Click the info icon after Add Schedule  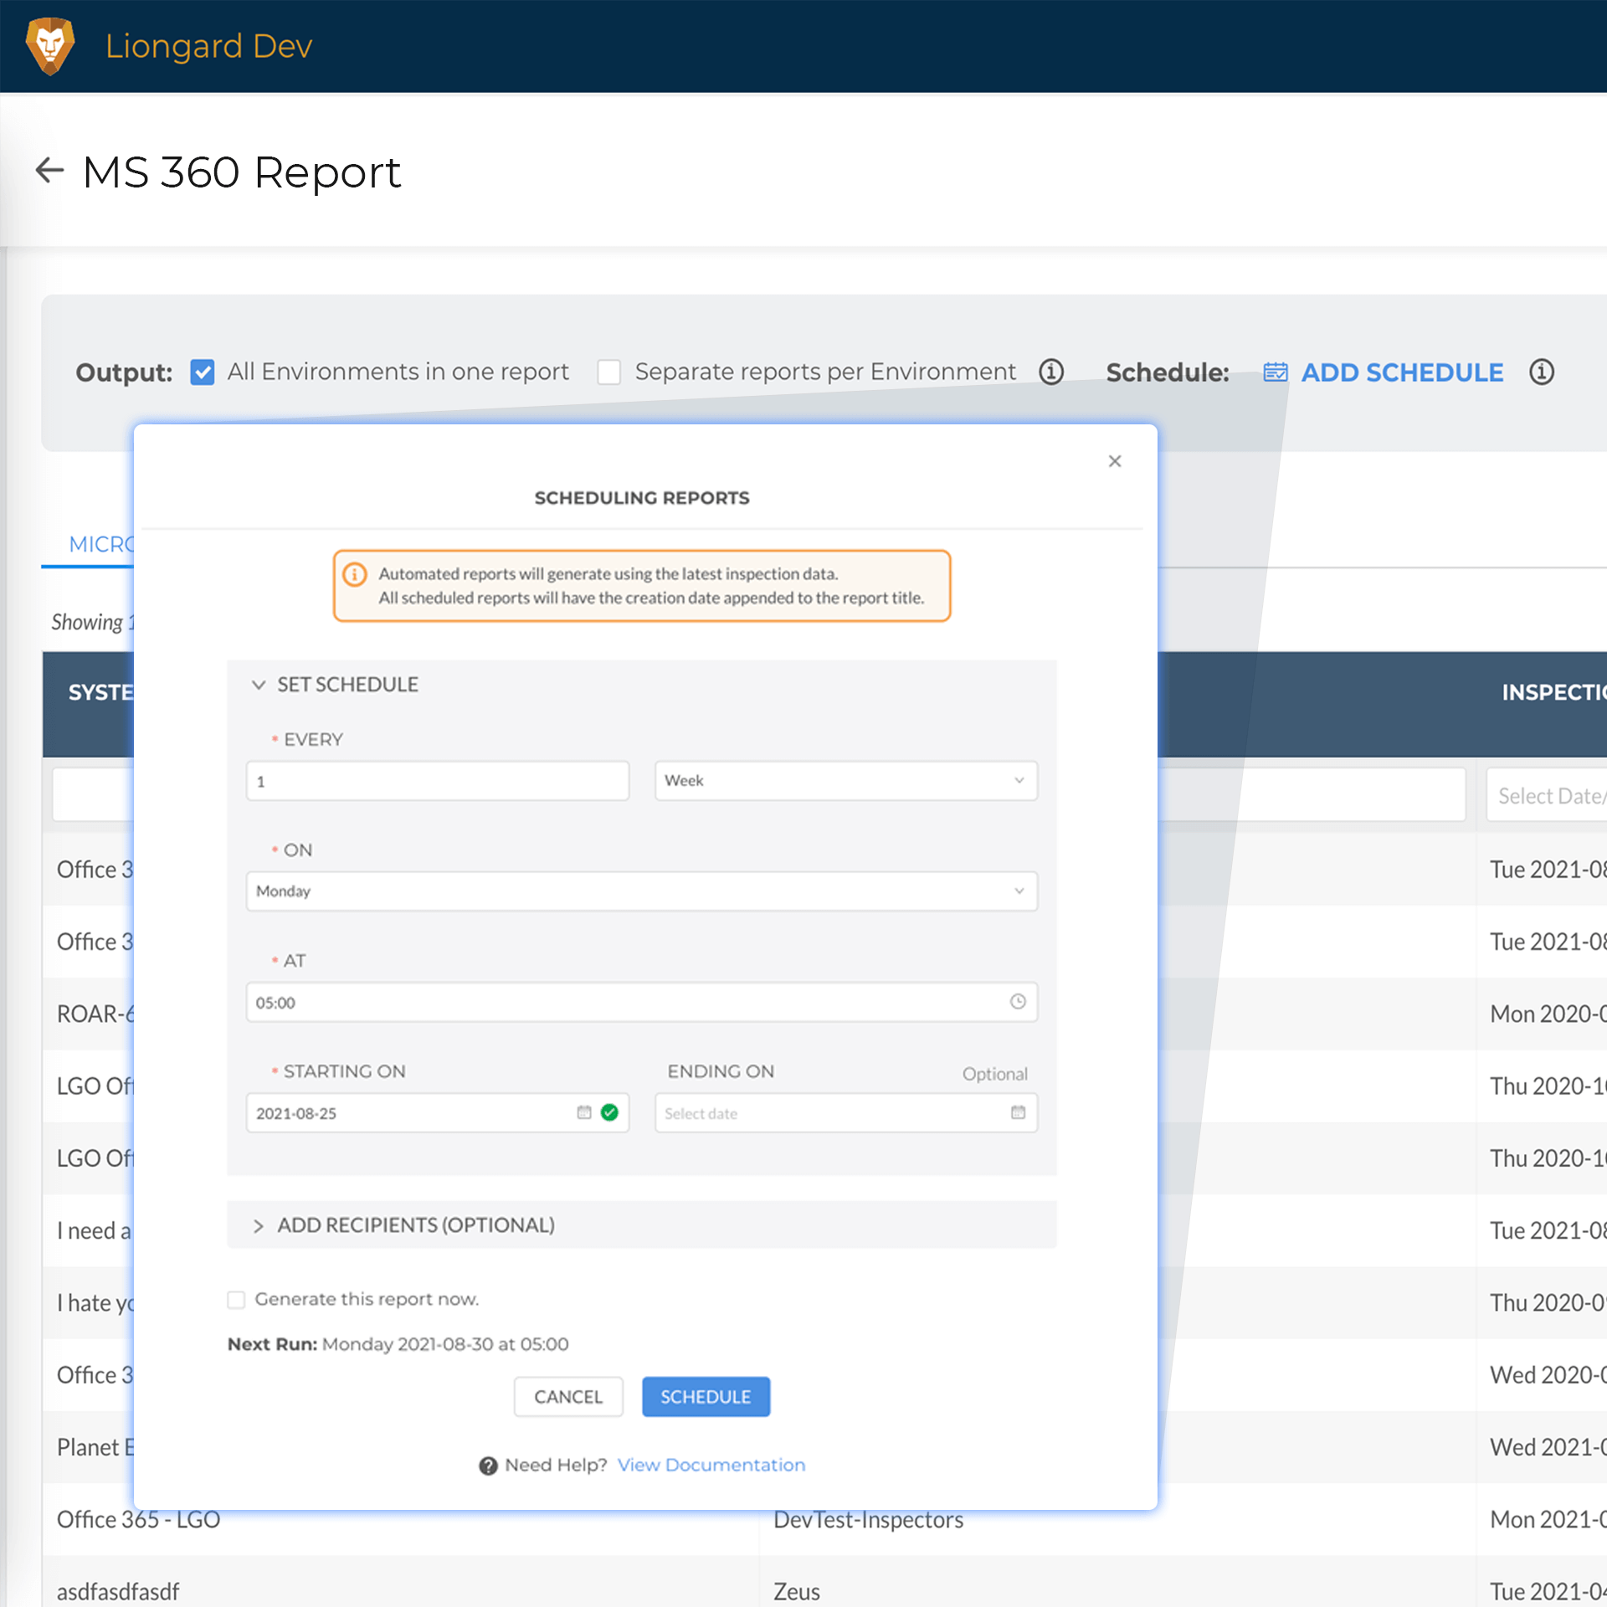(x=1541, y=372)
